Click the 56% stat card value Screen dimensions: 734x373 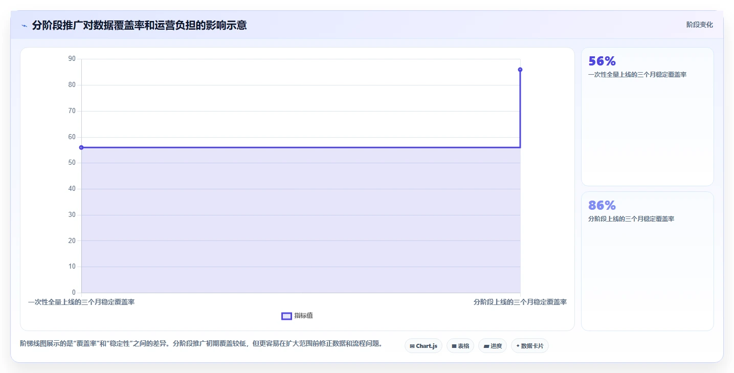coord(602,61)
